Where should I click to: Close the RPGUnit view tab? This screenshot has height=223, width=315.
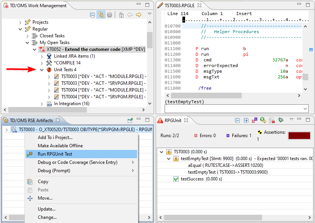pos(186,120)
